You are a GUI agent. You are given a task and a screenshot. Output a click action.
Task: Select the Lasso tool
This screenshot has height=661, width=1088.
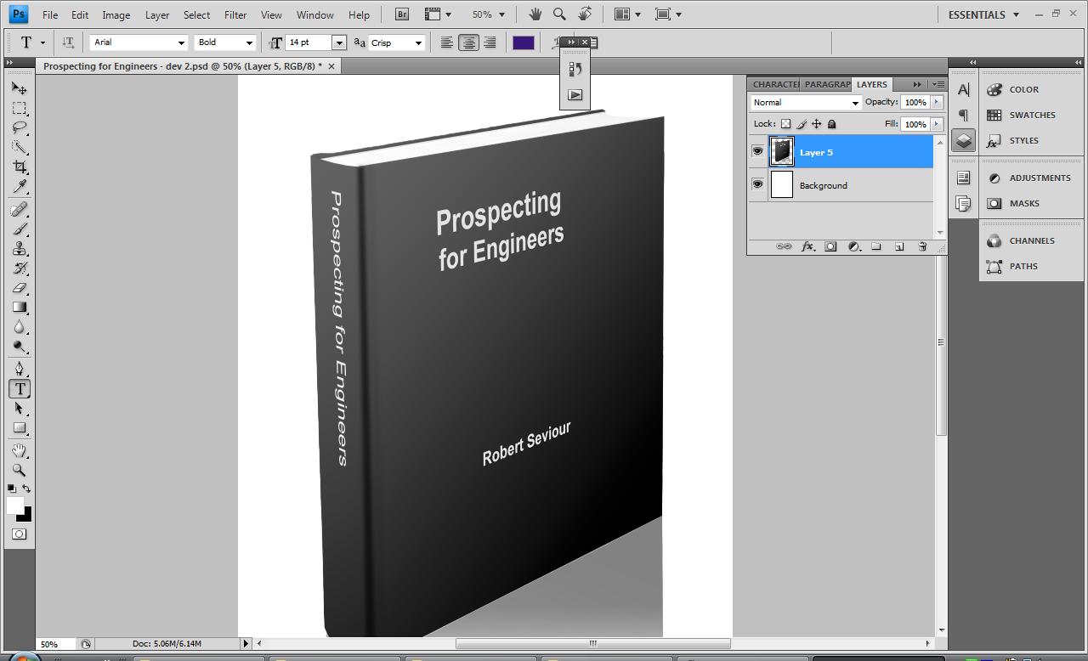(19, 128)
